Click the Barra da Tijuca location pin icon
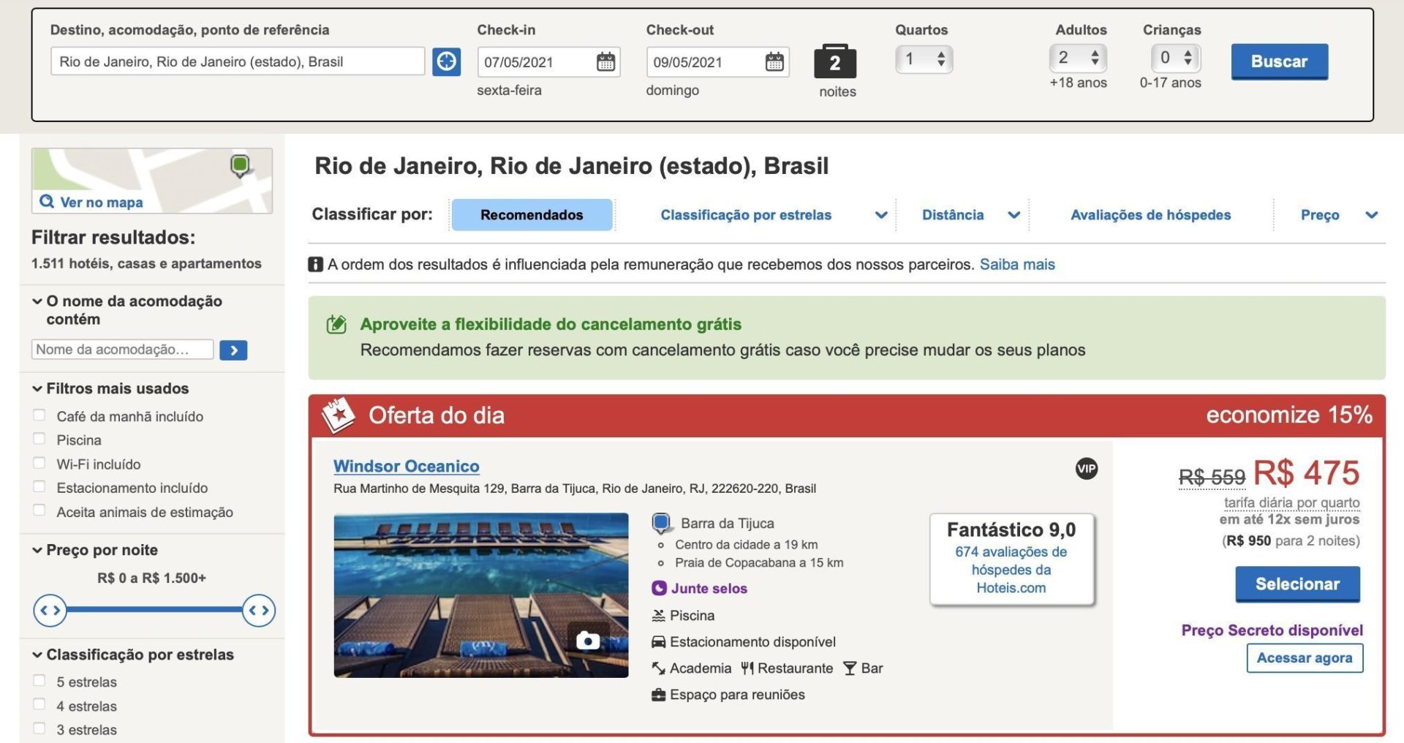 (x=662, y=523)
